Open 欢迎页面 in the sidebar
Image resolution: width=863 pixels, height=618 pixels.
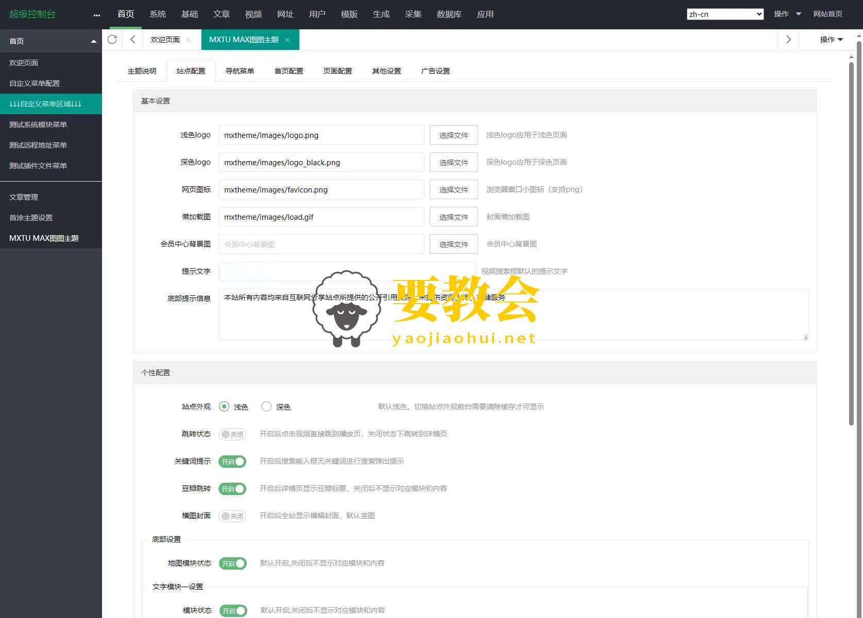click(51, 63)
